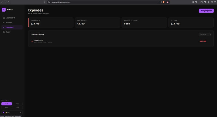This screenshot has width=217, height=117.
Task: Reload the page
Action: [x=9, y=2]
